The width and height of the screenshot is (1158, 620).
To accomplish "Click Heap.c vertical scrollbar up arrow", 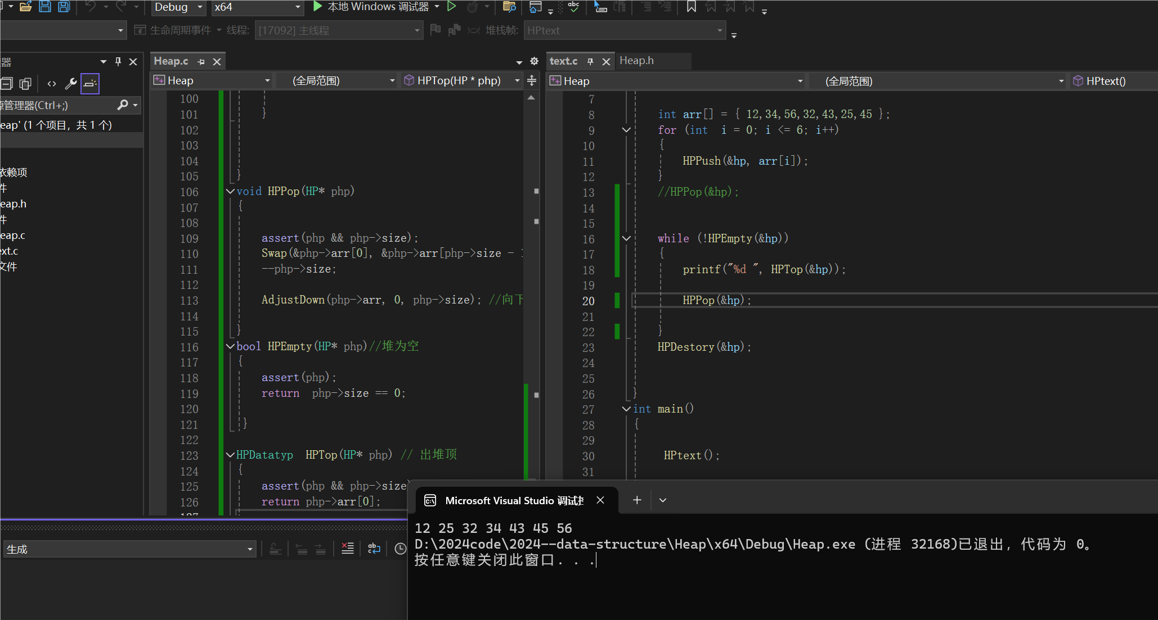I will 531,98.
